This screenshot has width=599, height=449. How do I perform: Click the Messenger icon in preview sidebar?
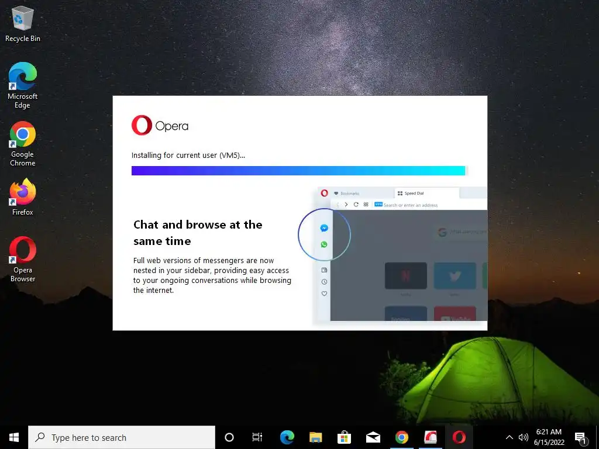[324, 228]
